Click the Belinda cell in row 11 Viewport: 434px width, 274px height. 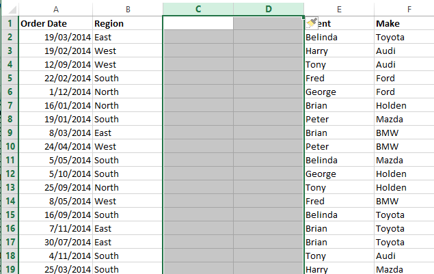(x=339, y=161)
